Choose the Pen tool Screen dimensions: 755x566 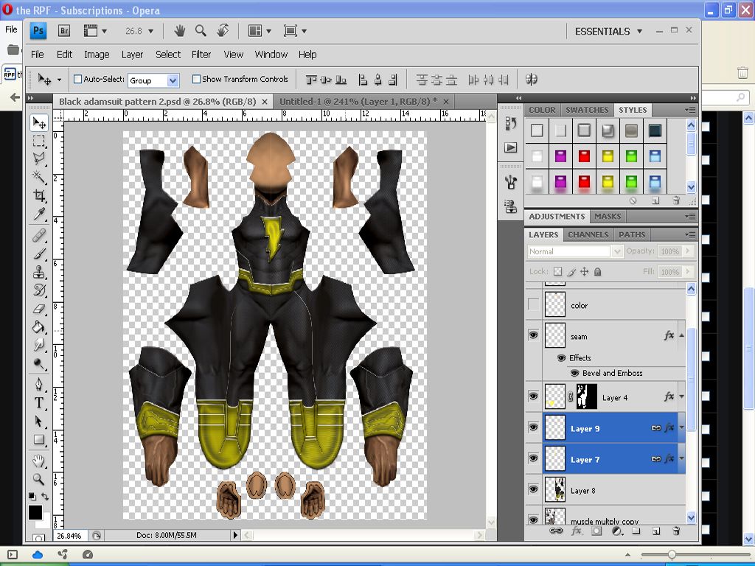click(39, 385)
